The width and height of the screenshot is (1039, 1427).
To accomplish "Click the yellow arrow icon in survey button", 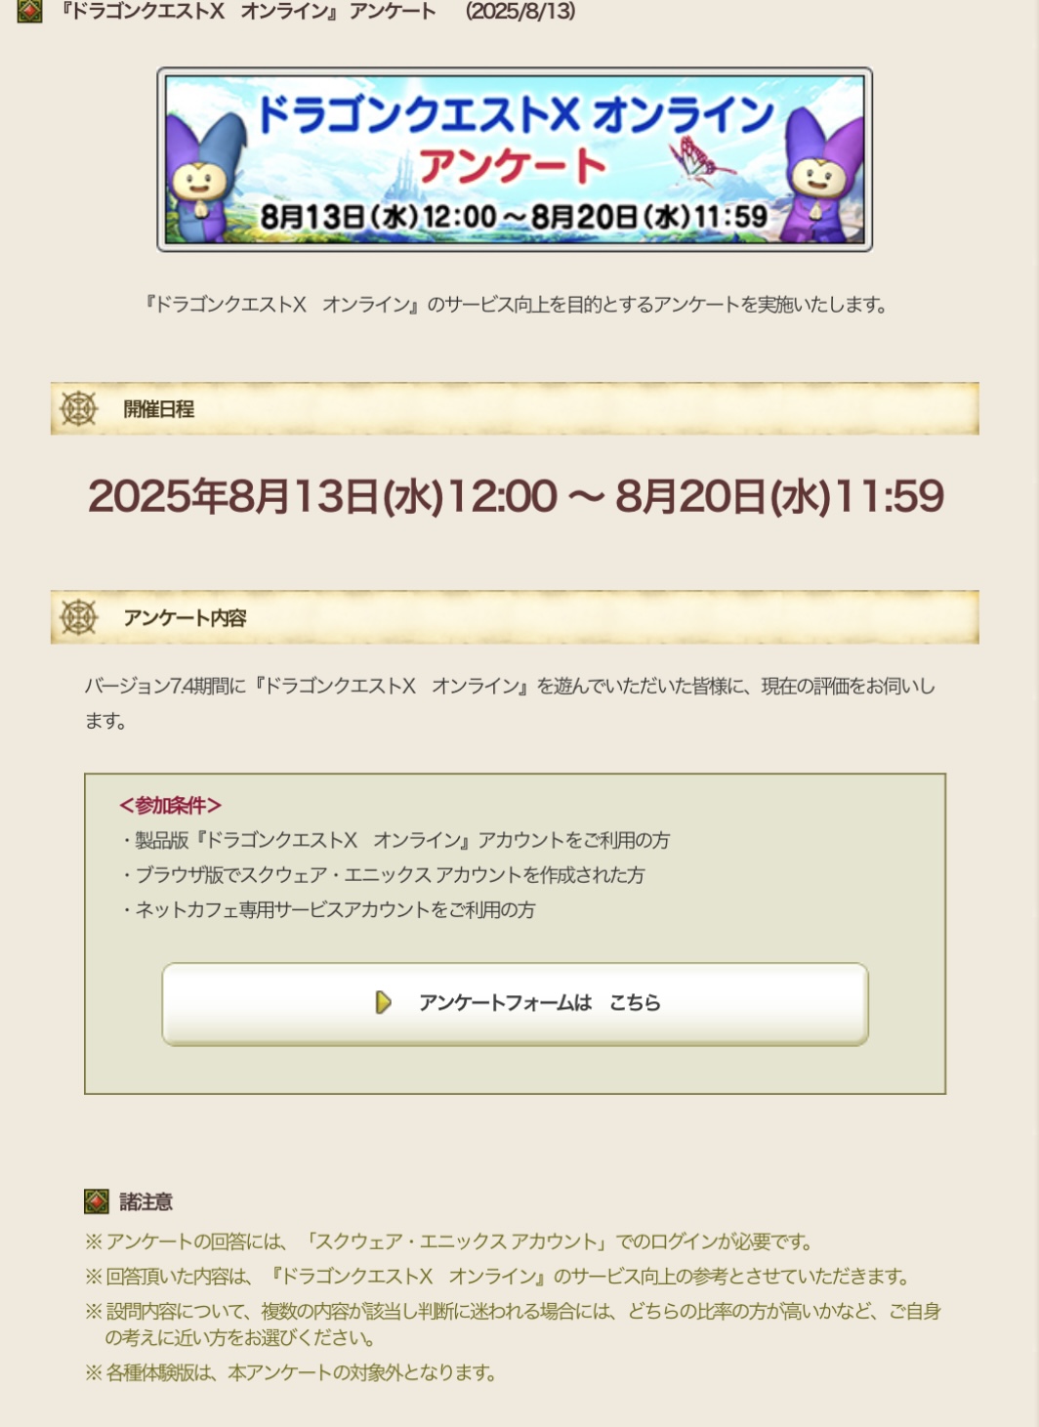I will point(383,1002).
